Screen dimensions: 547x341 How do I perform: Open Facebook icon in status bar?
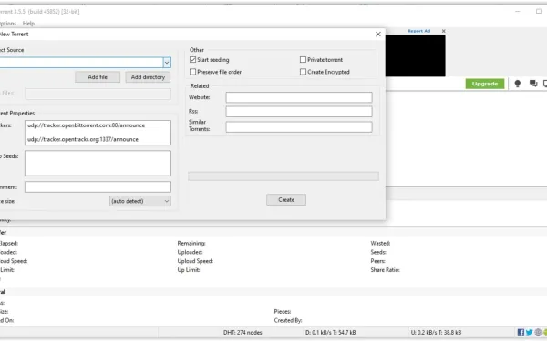point(521,332)
